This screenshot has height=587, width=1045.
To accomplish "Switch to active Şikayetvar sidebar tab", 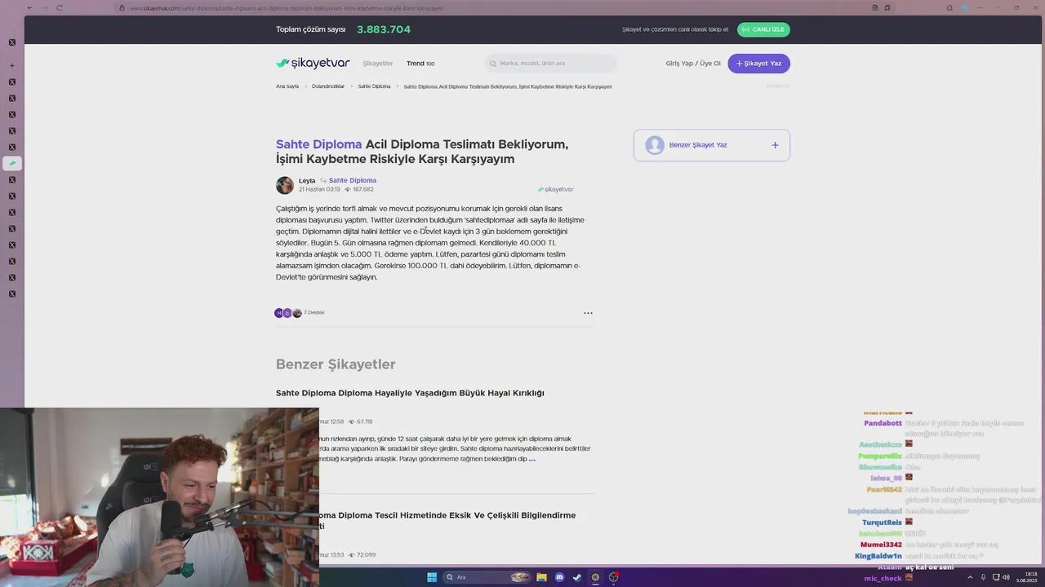I will click(x=11, y=163).
